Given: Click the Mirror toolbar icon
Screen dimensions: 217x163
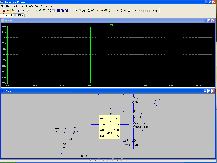Looking at the screenshot, I should coord(148,10).
